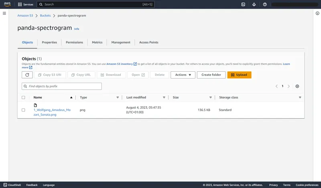Viewport: 321px width, 188px height.
Task: Switch to the Objects tab
Action: click(27, 42)
